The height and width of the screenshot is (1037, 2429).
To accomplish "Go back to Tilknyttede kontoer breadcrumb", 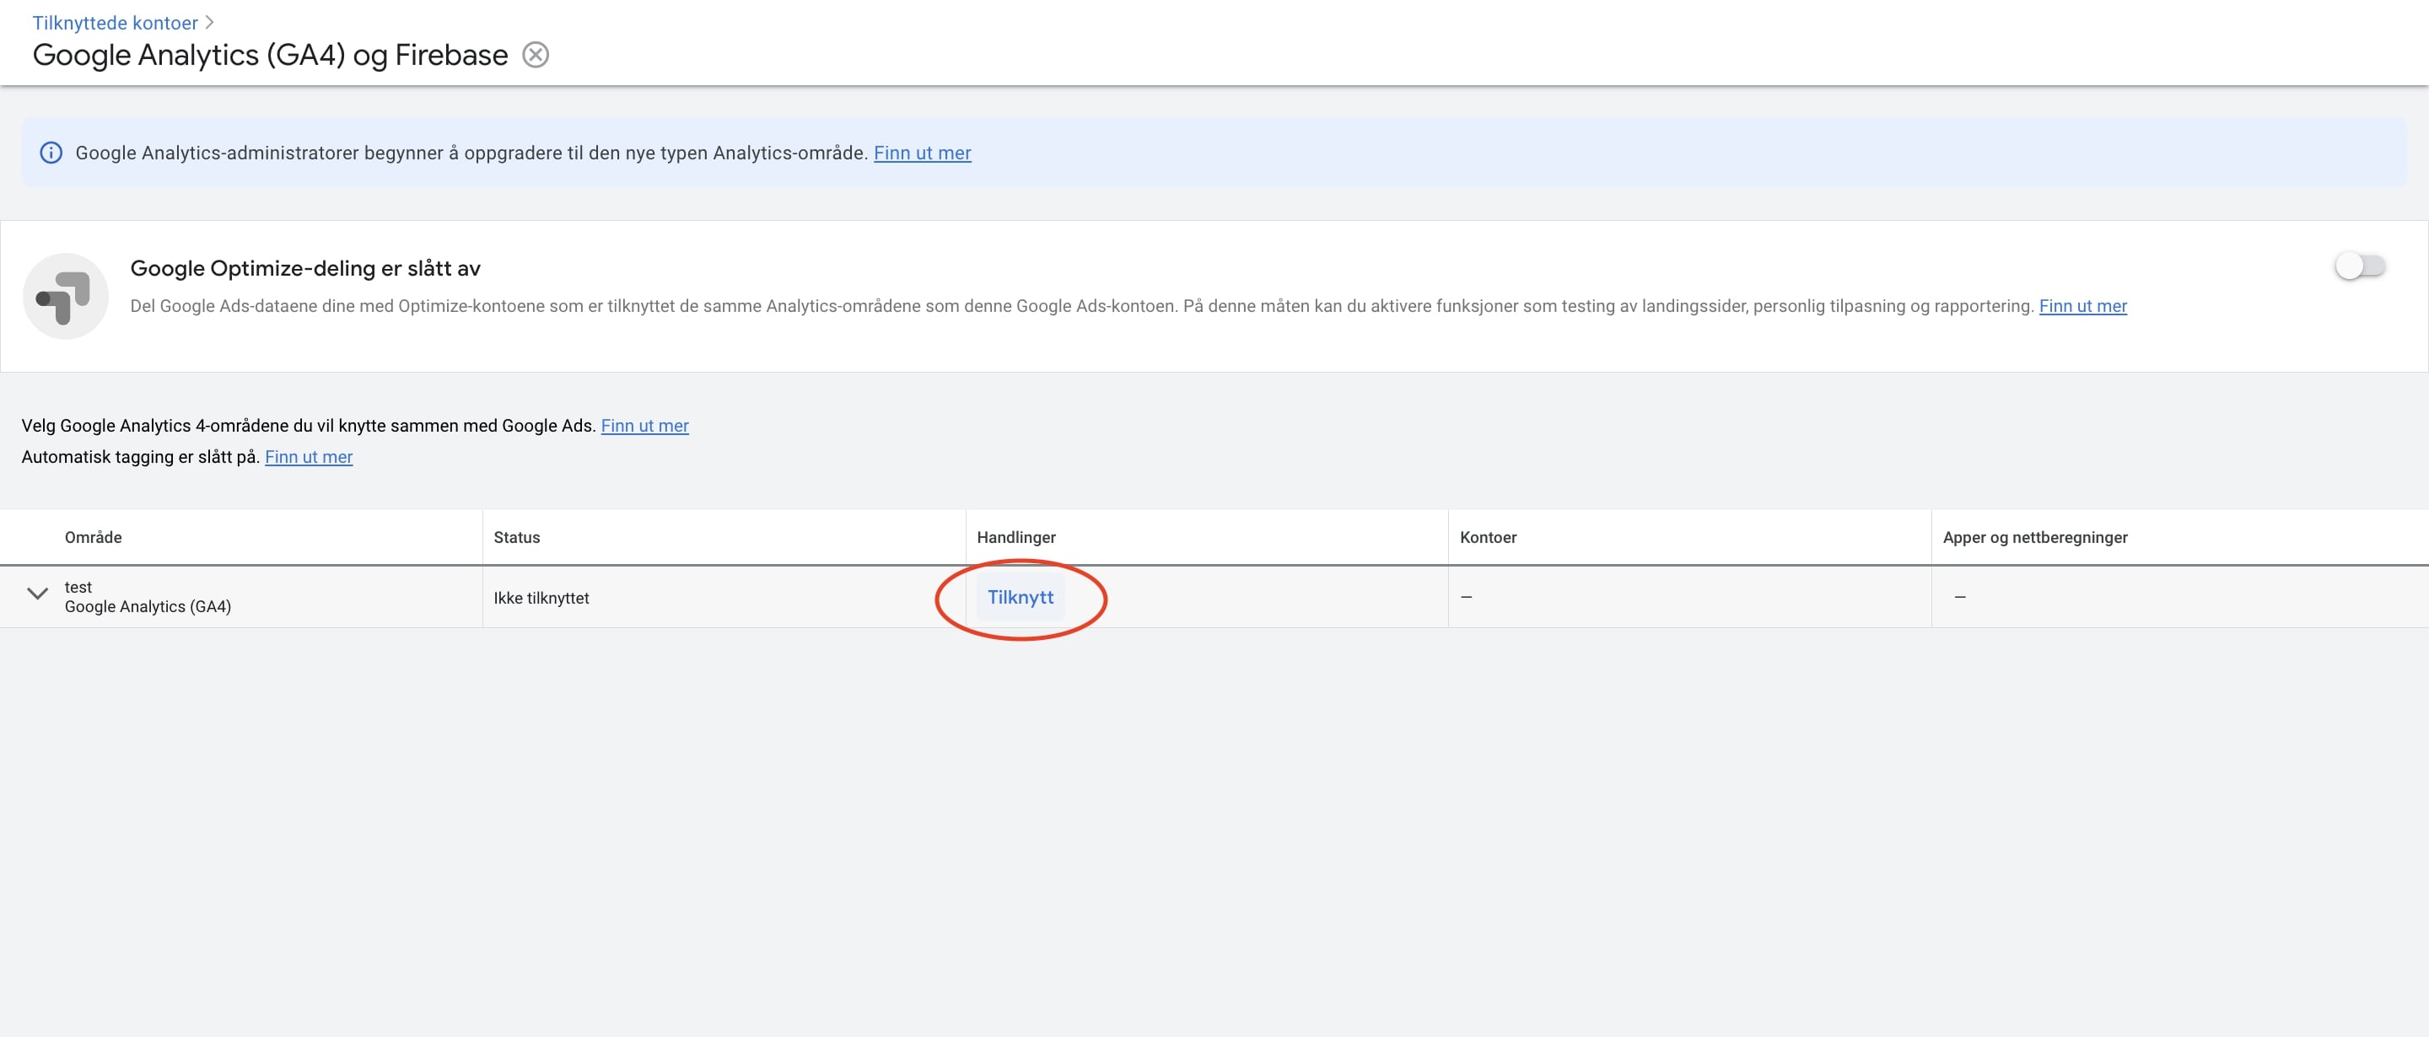I will tap(115, 23).
